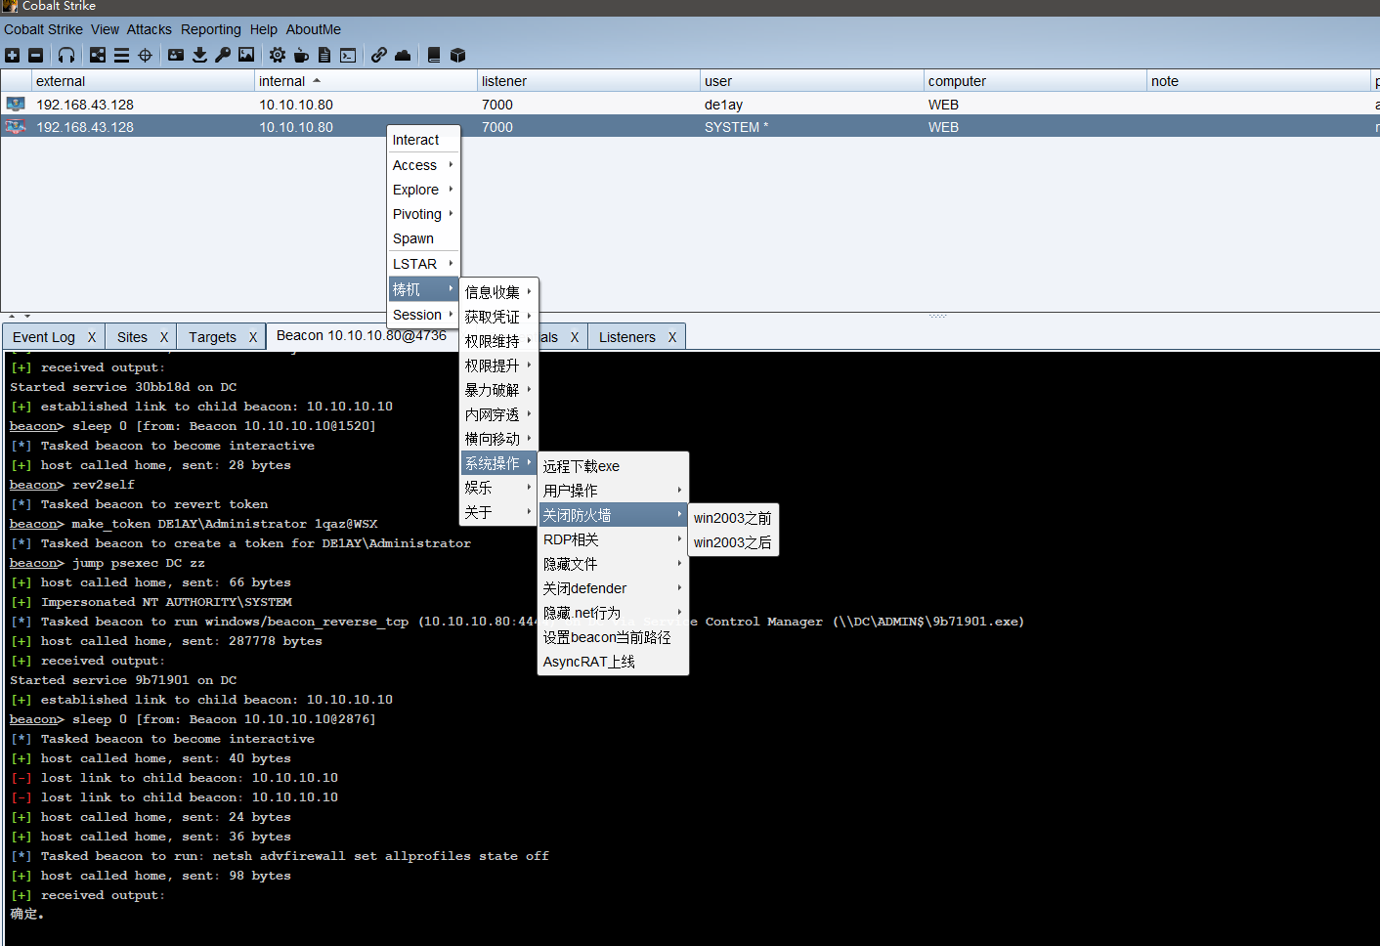1380x946 pixels.
Task: Click the connect to team server plus icon
Action: [x=12, y=56]
